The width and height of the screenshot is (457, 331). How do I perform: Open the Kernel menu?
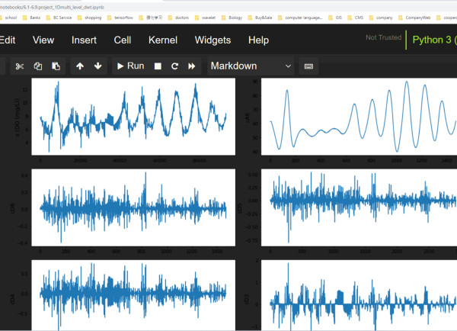pyautogui.click(x=163, y=40)
